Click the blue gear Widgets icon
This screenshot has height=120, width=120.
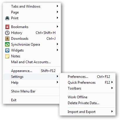point(7,50)
